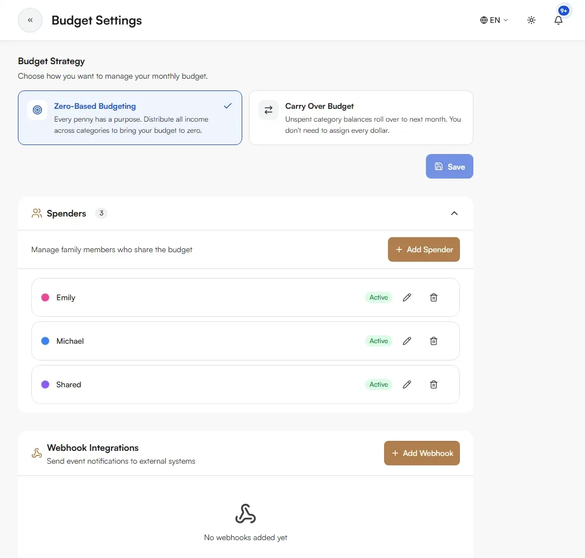Open the EN language dropdown

(494, 20)
